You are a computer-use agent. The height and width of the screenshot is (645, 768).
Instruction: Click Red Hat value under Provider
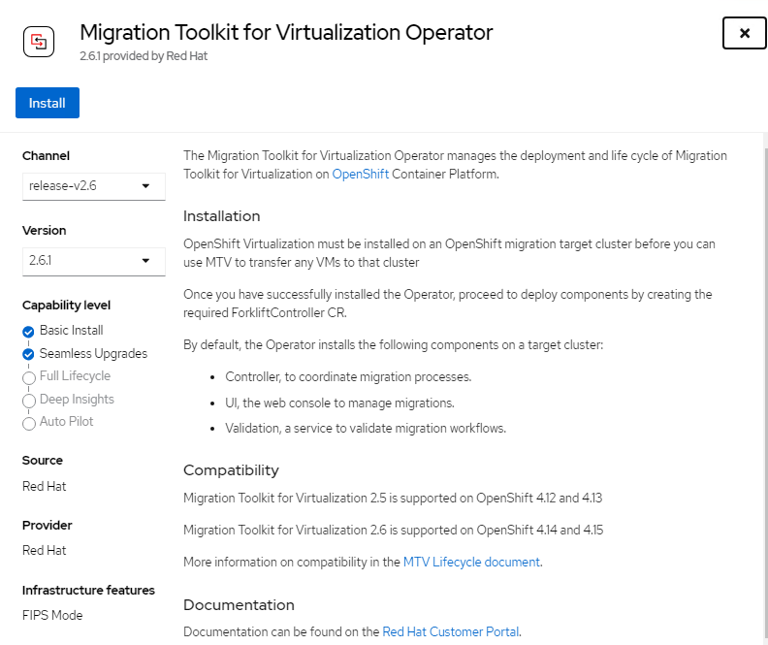point(44,551)
